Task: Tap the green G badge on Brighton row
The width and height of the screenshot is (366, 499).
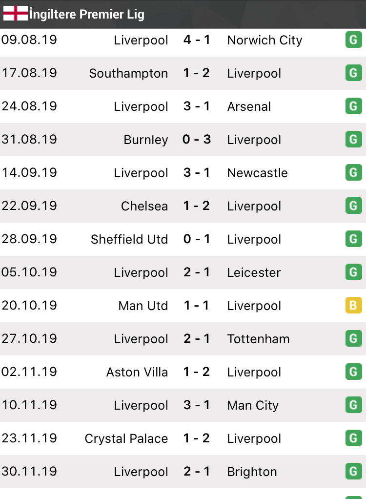Action: (x=353, y=472)
